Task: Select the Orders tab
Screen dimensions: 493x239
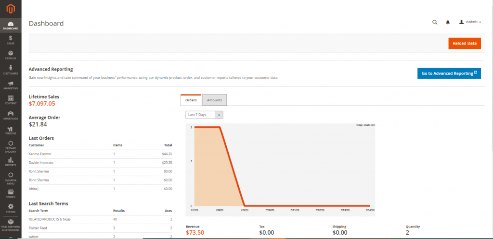Action: (191, 100)
